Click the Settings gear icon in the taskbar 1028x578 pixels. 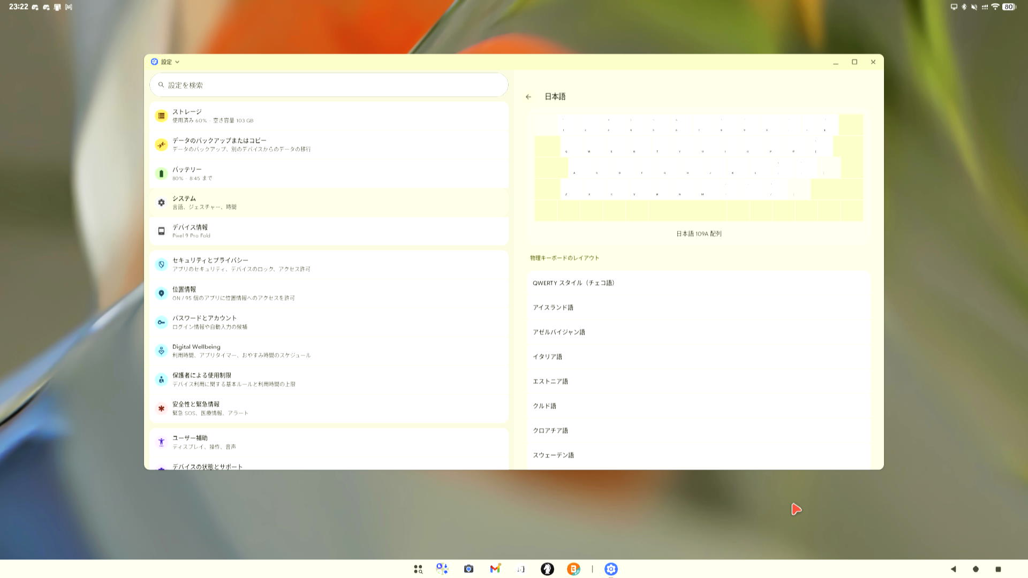[x=611, y=569]
